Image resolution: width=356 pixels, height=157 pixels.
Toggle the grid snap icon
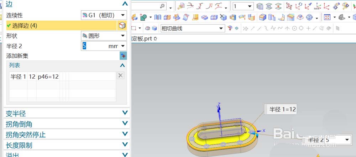point(337,28)
